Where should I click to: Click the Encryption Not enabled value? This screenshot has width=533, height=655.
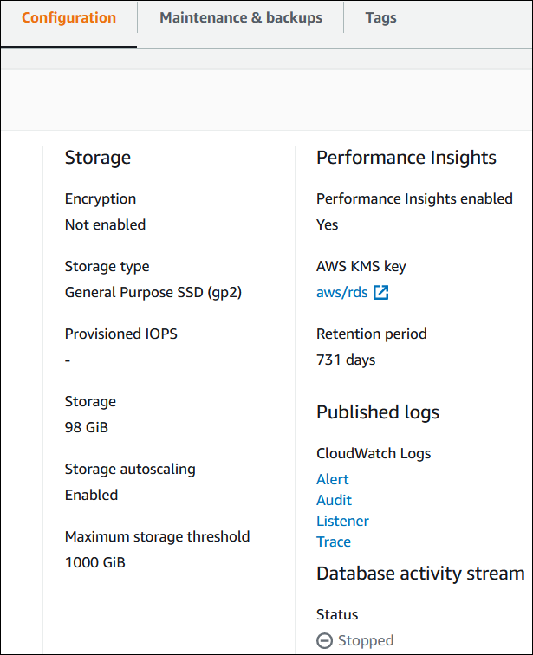coord(105,224)
